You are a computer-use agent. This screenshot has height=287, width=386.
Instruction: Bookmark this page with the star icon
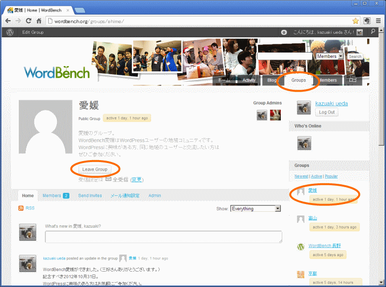[x=356, y=21]
